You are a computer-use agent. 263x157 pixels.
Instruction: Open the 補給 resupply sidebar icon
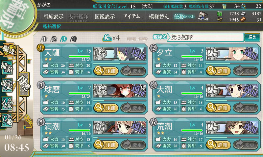[7, 68]
